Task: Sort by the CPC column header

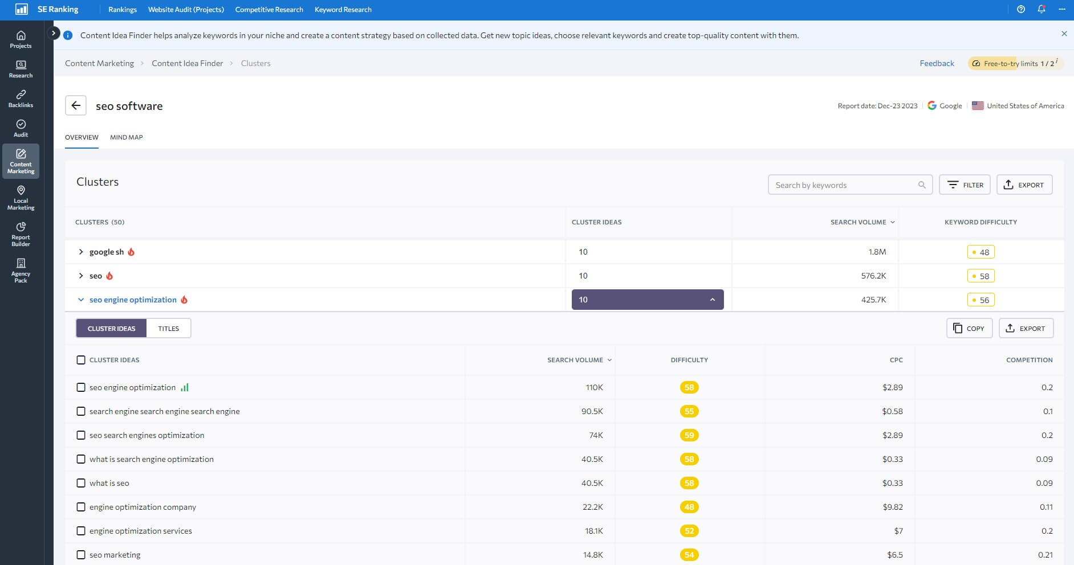Action: (x=896, y=360)
